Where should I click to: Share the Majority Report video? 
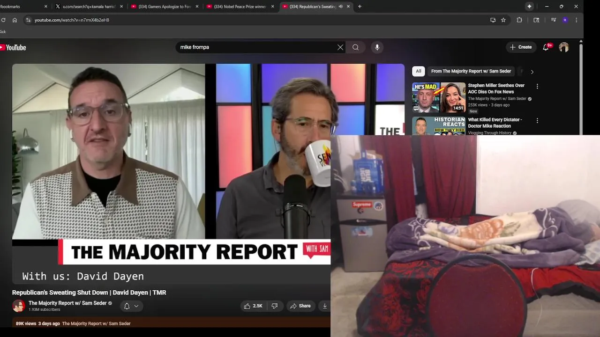pos(300,306)
